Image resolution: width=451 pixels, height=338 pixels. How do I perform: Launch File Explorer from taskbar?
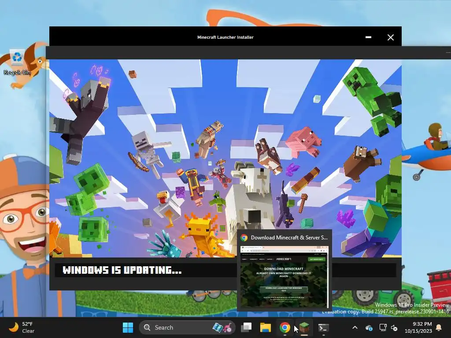(x=265, y=327)
